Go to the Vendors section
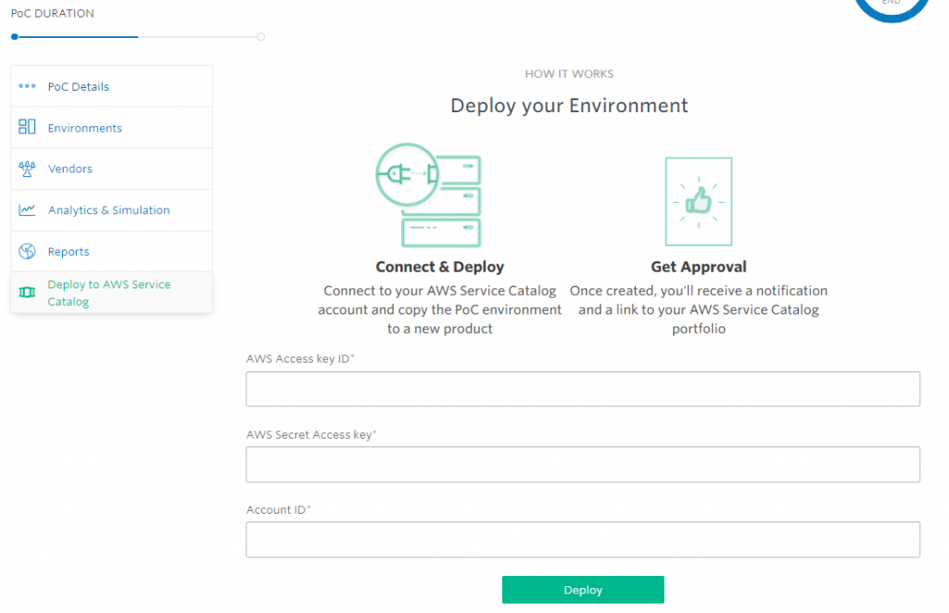Viewport: 949px width, 613px height. [x=111, y=169]
